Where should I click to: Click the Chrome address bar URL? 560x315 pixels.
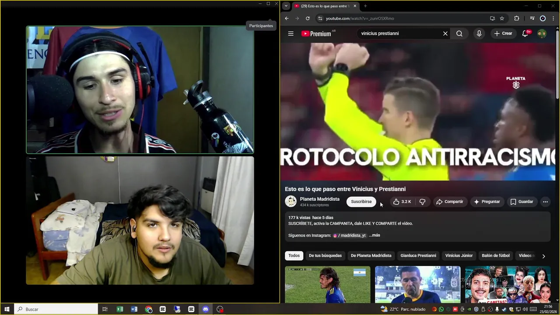click(360, 18)
